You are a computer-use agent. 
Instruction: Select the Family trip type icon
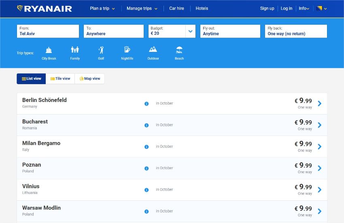tap(75, 50)
